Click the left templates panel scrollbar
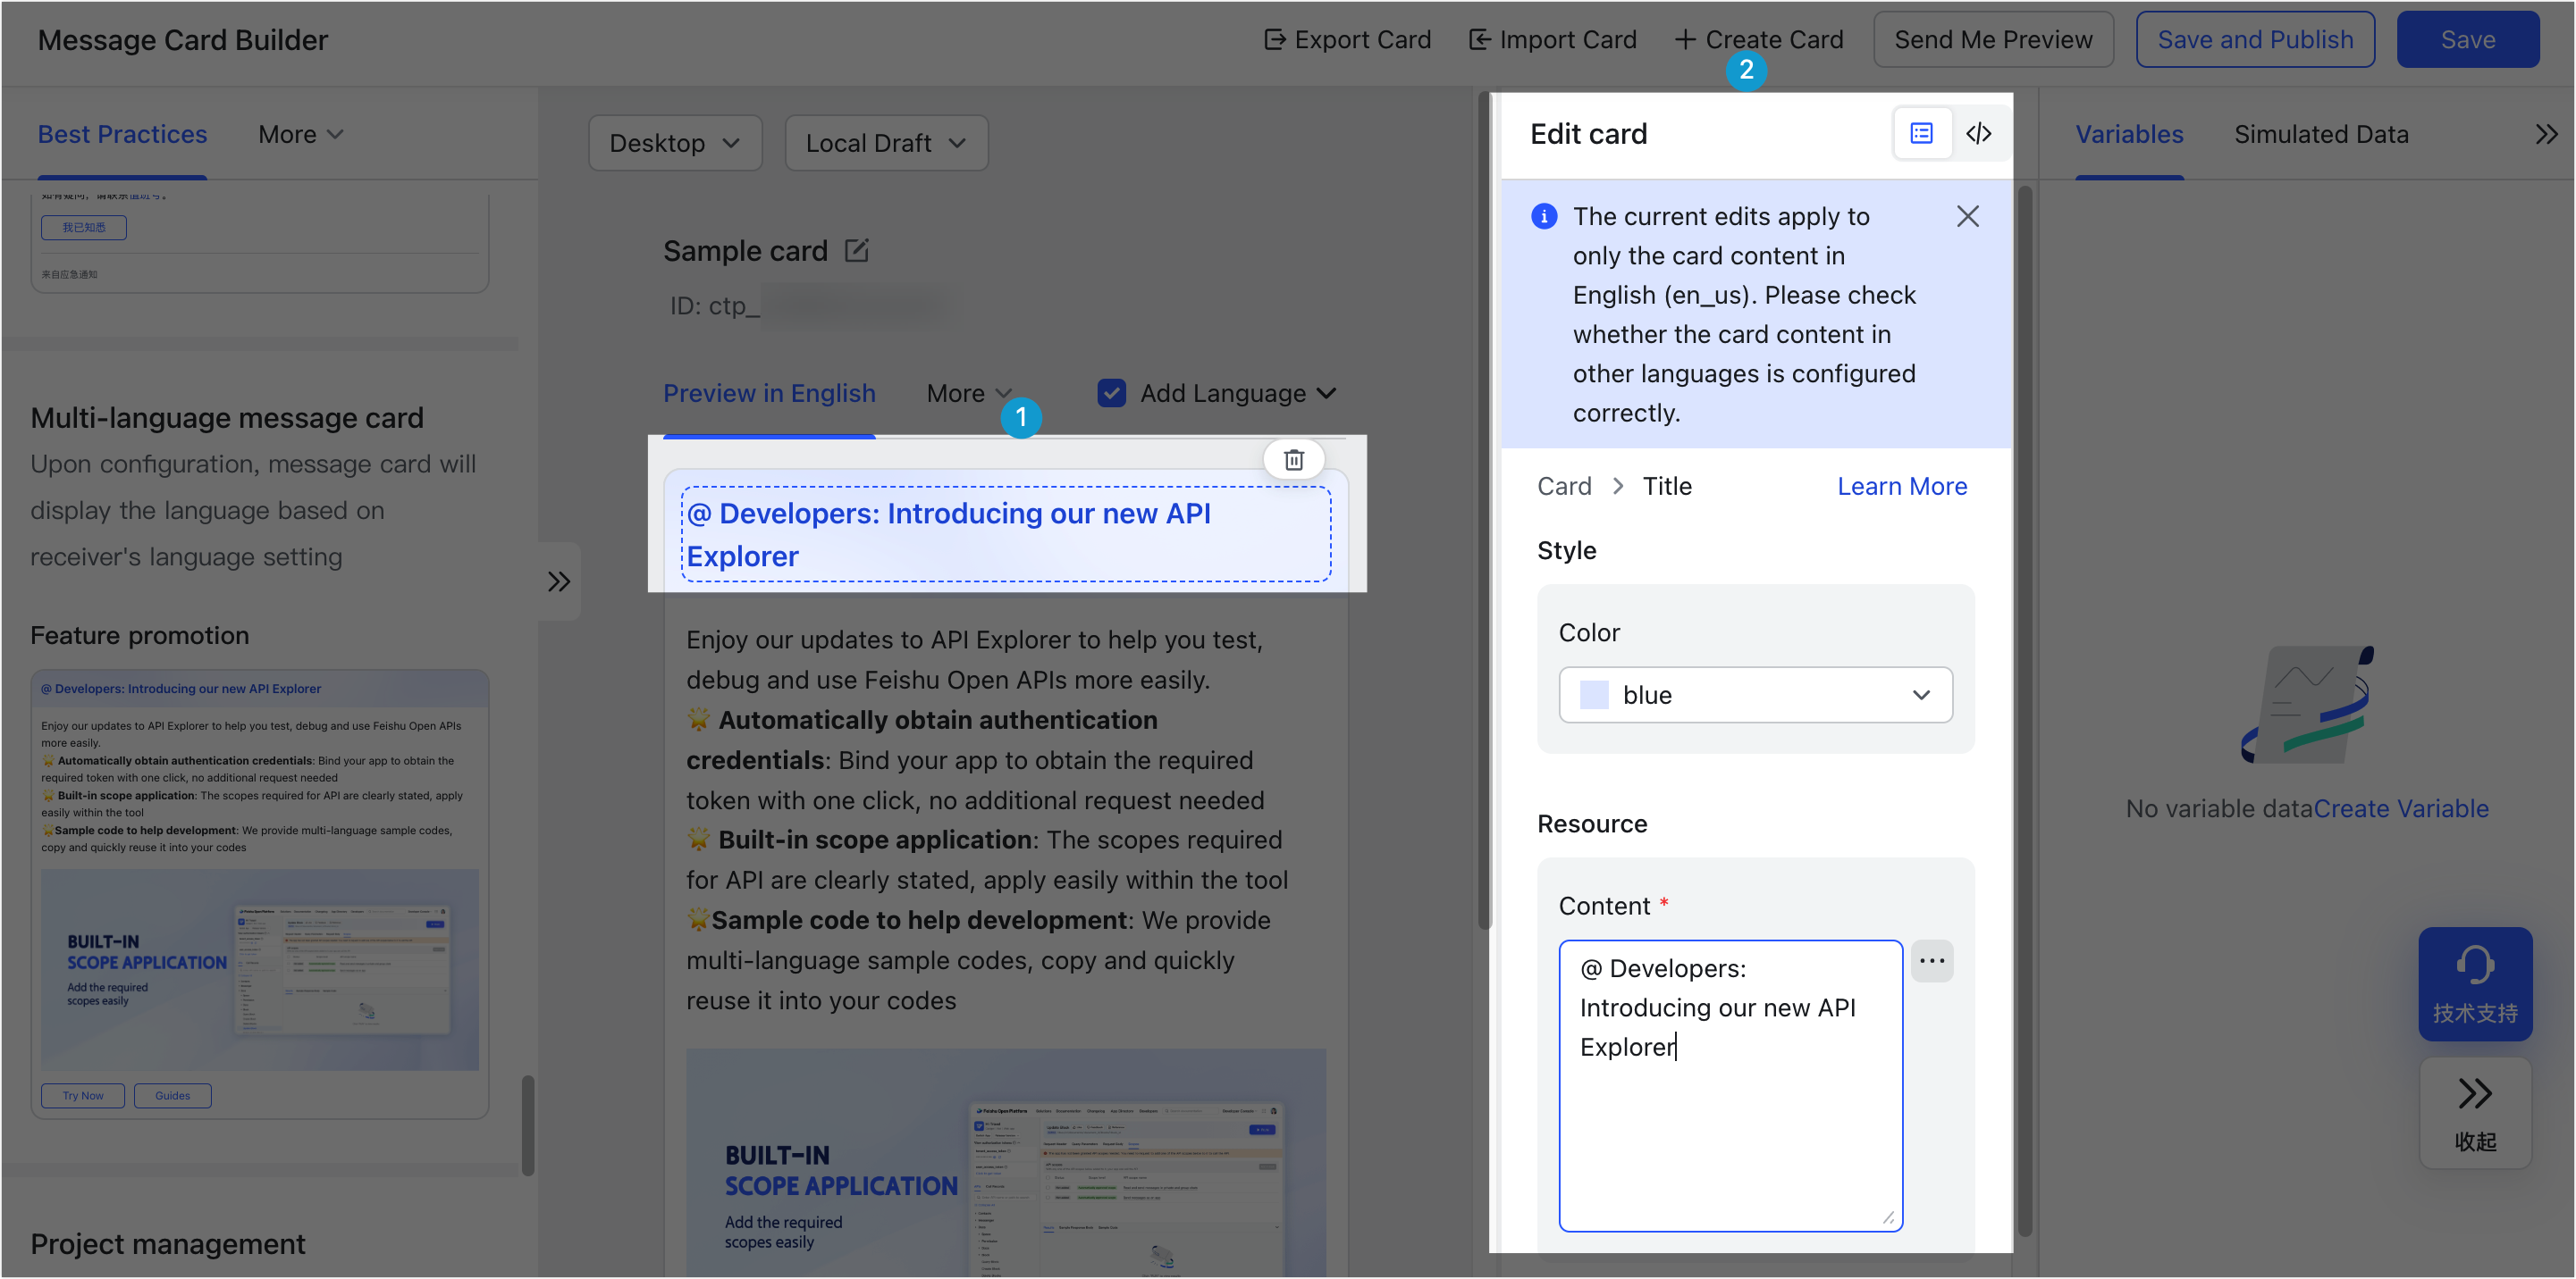Viewport: 2576px width, 1279px height. click(x=527, y=1125)
